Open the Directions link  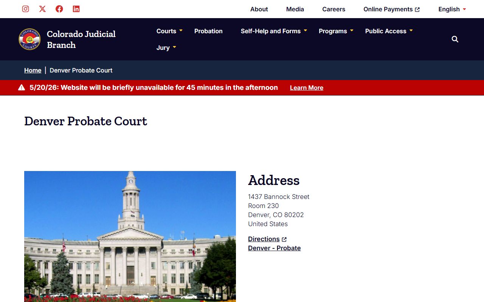coord(264,239)
